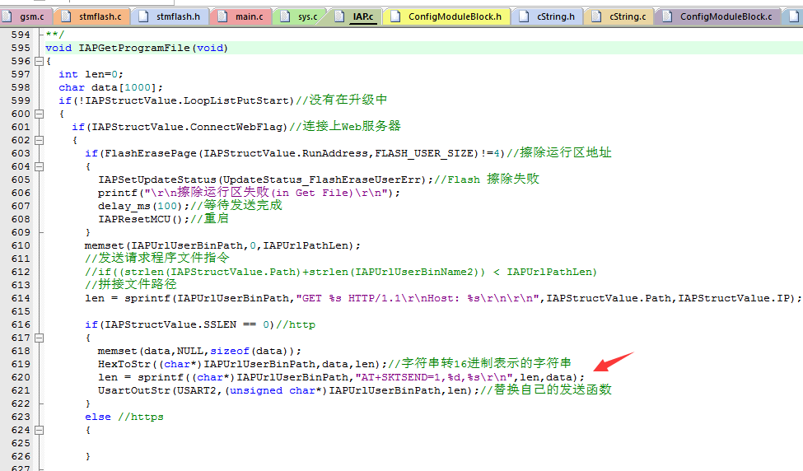The width and height of the screenshot is (803, 471).
Task: Click line number 595 in margin
Action: point(21,48)
